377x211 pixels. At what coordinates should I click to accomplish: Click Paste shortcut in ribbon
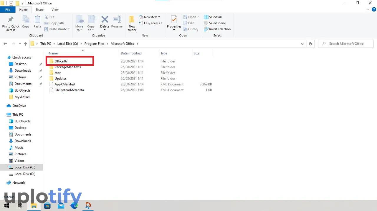click(57, 29)
